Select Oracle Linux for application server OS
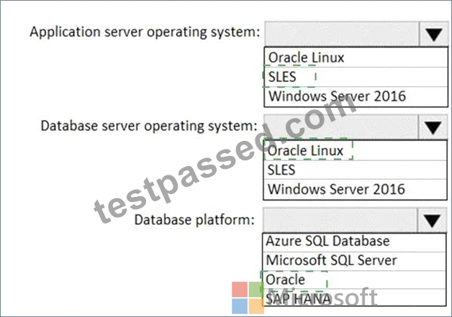 356,58
